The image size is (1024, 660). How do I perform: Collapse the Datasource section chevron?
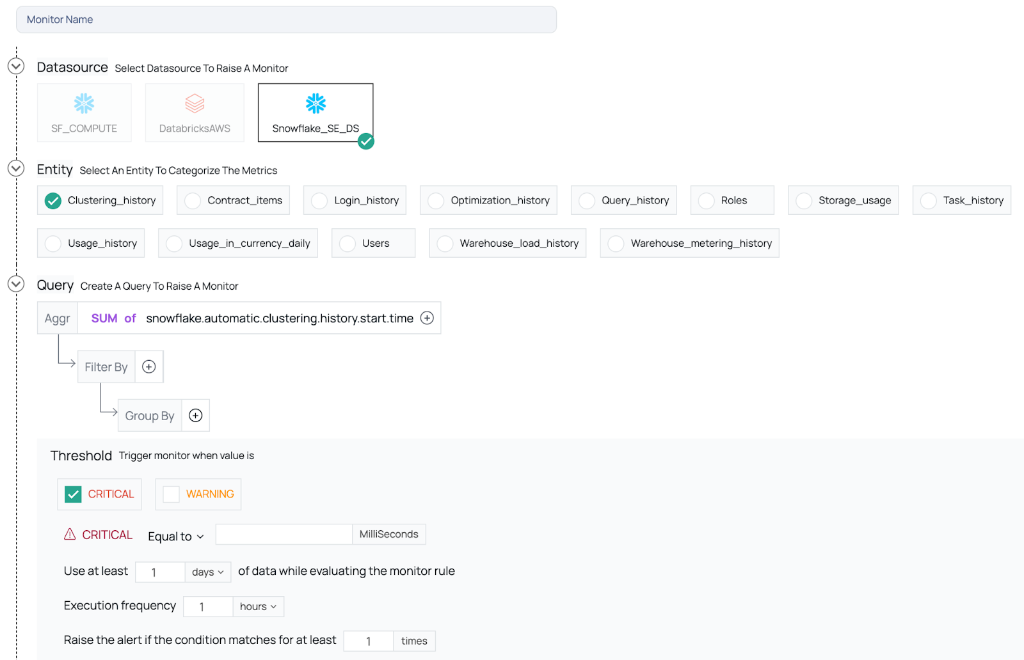click(x=15, y=66)
